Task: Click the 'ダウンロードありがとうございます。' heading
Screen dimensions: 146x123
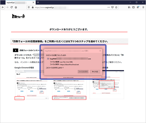Action: click(x=69, y=30)
